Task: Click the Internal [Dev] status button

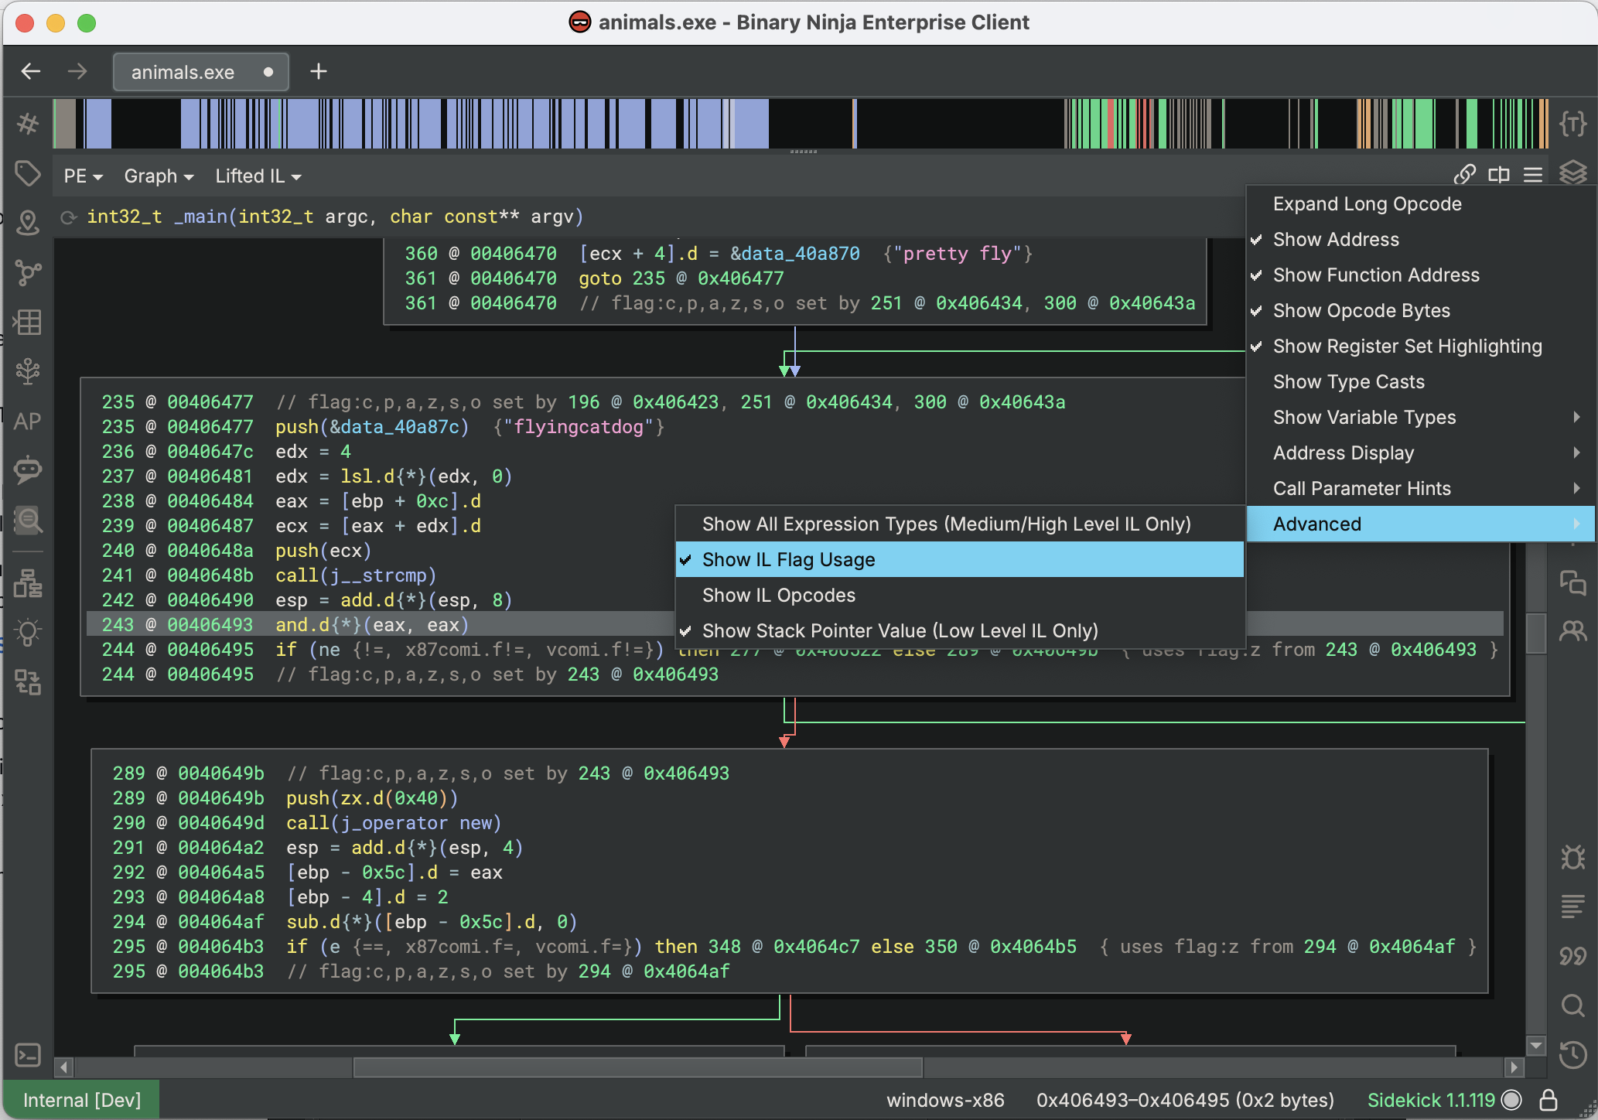Action: tap(82, 1099)
